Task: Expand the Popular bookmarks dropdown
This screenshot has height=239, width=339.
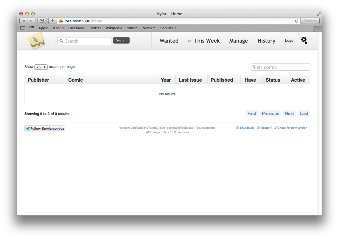Action: [168, 28]
